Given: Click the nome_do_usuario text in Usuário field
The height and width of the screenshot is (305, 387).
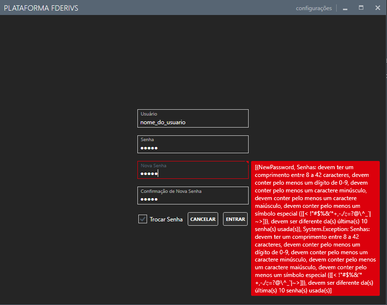Looking at the screenshot, I should pos(163,122).
